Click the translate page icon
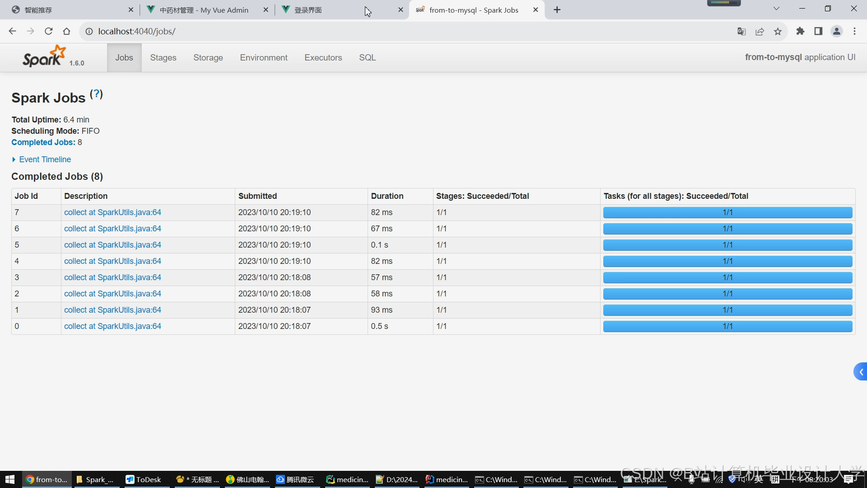This screenshot has height=488, width=867. (x=741, y=31)
